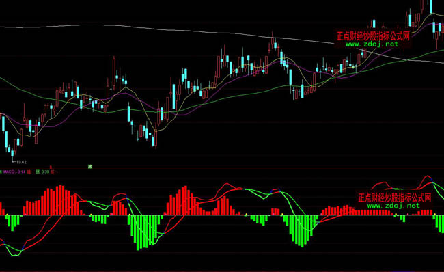Click the MACD indicator name label
Image resolution: width=444 pixels, height=272 pixels.
coord(9,172)
